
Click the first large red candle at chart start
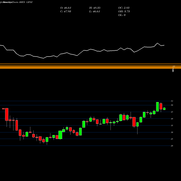click(7, 114)
